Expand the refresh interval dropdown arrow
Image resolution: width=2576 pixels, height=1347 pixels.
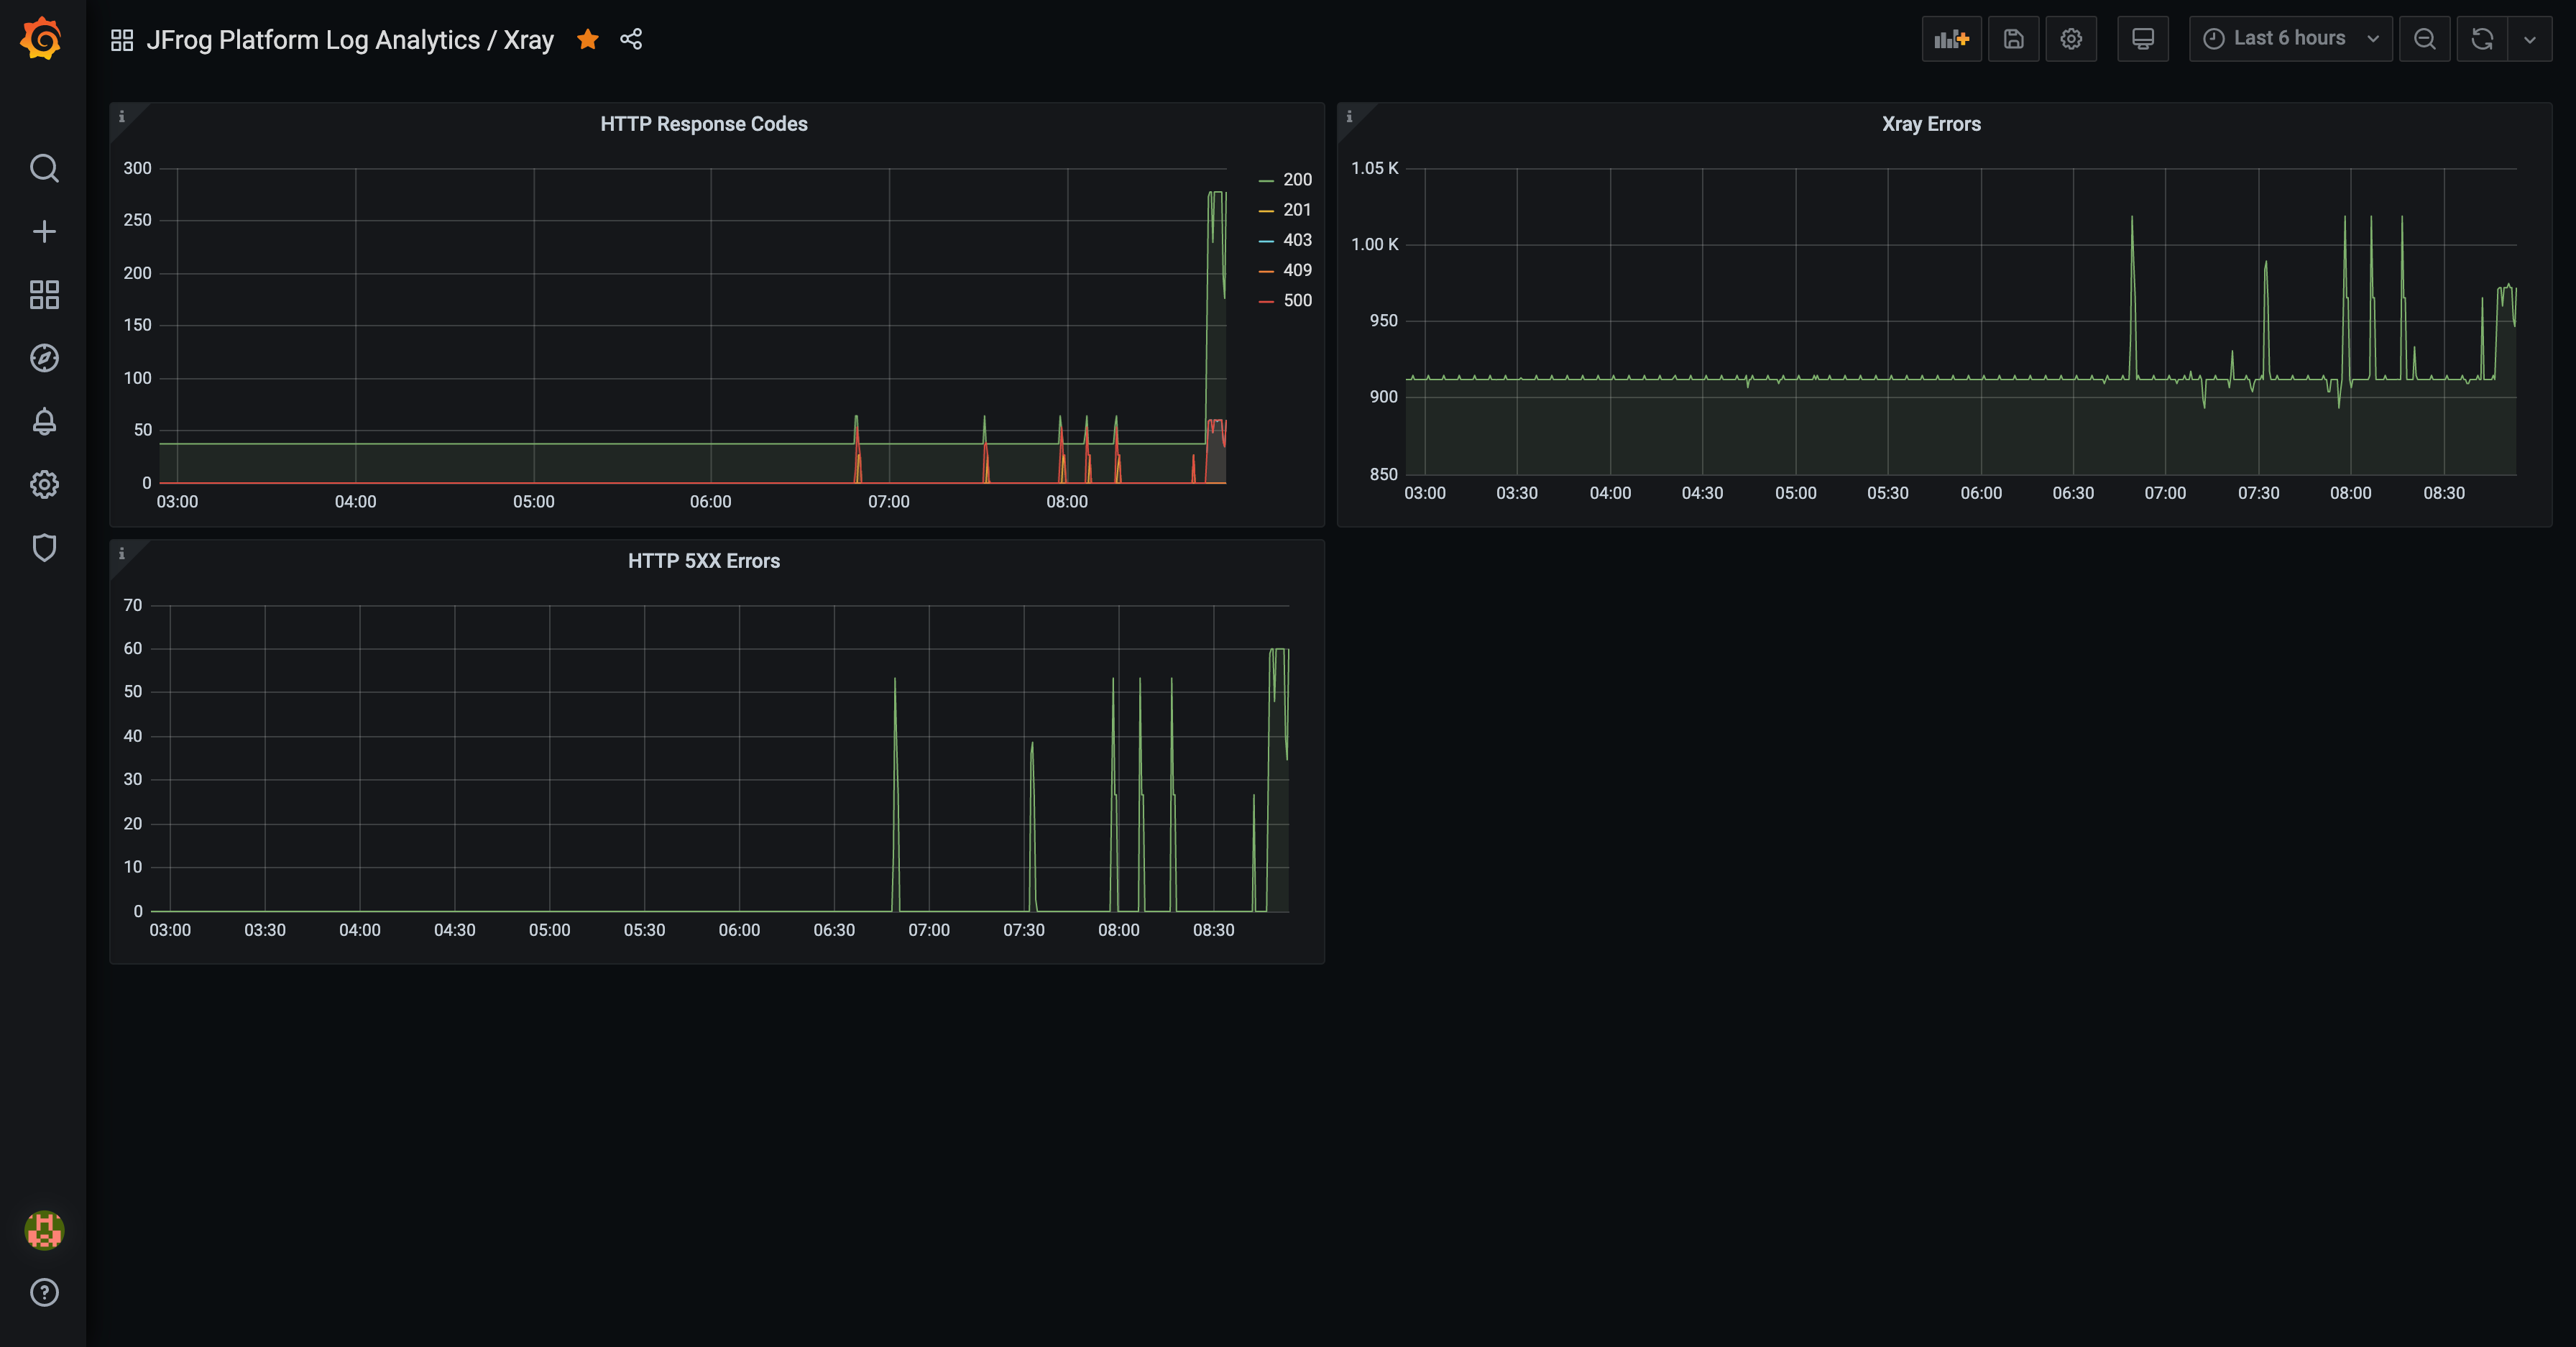2530,39
